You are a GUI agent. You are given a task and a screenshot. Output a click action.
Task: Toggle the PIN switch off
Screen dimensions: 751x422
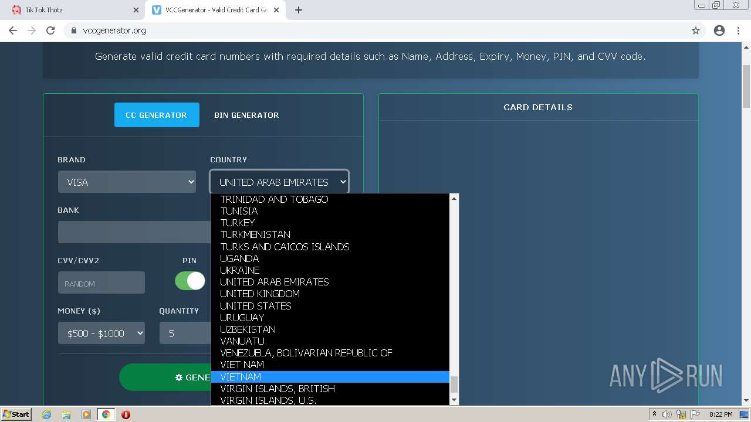click(x=190, y=281)
